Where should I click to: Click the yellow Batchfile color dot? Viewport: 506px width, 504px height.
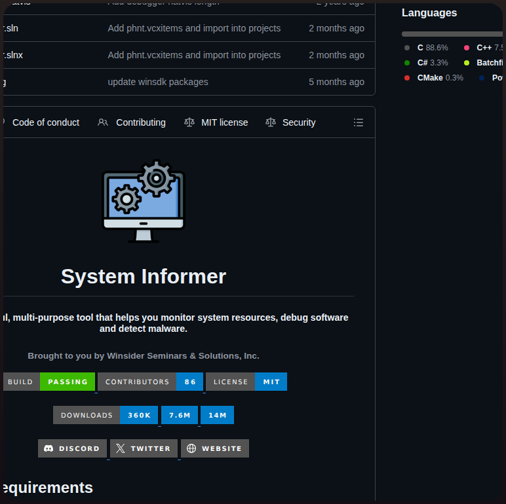pos(467,63)
